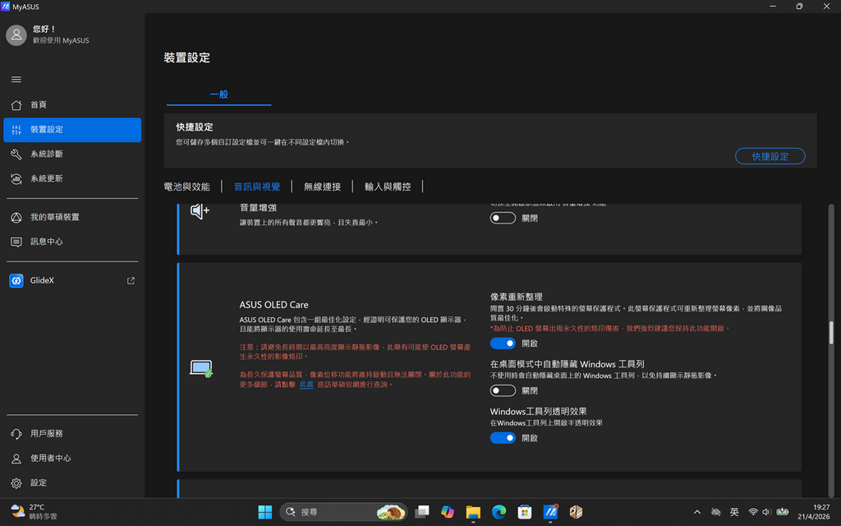Toggle the 音量增強 switch
The height and width of the screenshot is (526, 841).
tap(503, 218)
